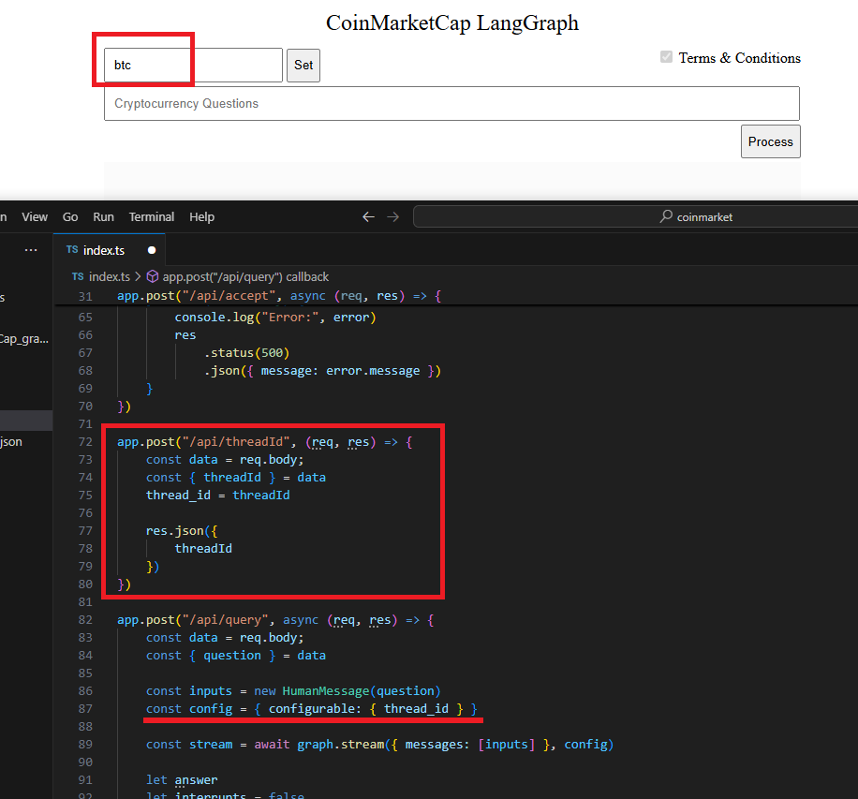Screen dimensions: 858x799
Task: Focus the Cryptocurrency Questions input field
Action: (x=451, y=103)
